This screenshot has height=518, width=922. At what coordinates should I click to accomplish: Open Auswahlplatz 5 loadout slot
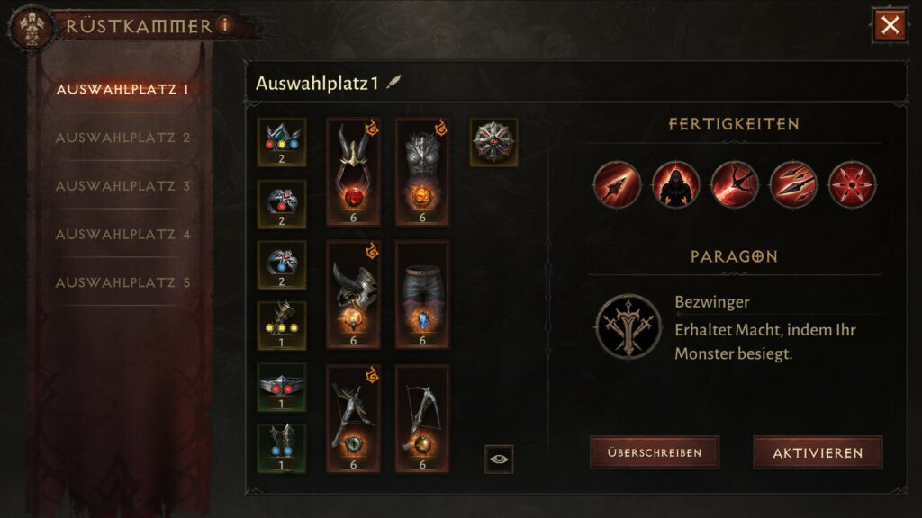122,283
